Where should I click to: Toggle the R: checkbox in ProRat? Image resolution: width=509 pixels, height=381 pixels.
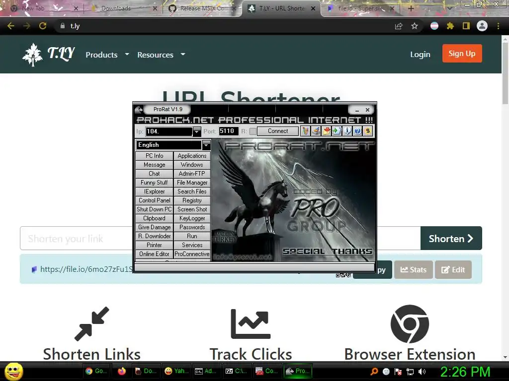click(253, 131)
